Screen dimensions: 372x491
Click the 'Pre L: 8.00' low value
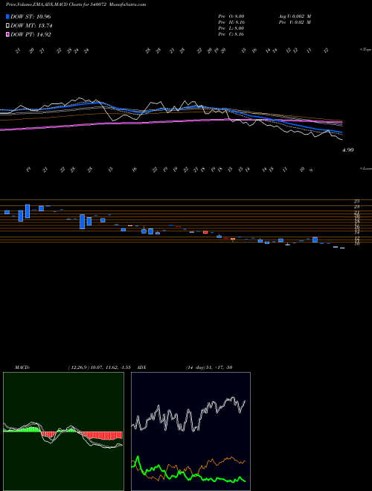[231, 28]
